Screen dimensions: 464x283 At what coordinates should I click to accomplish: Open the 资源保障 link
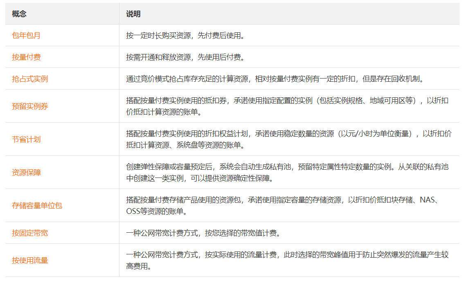(26, 173)
